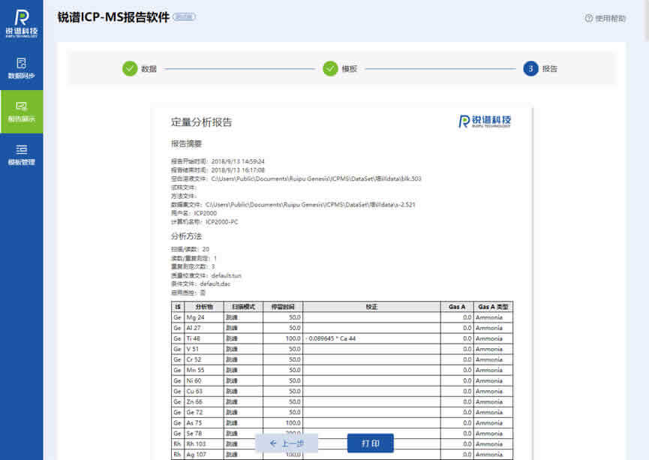Select the 模板 step label
Screen dimensions: 649x460
point(350,69)
